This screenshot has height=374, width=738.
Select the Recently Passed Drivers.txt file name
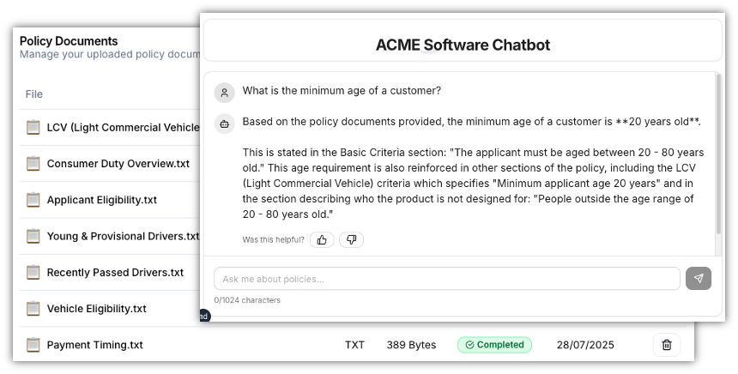pyautogui.click(x=115, y=273)
